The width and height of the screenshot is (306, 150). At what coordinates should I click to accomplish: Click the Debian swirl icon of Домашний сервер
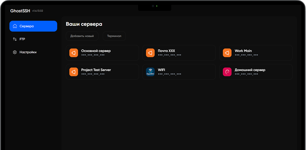(x=227, y=72)
